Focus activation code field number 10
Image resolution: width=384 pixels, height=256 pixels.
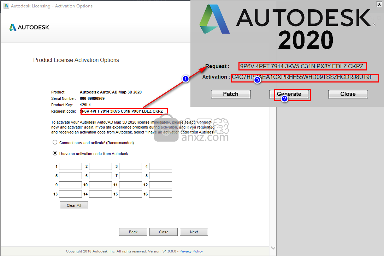tap(100, 185)
